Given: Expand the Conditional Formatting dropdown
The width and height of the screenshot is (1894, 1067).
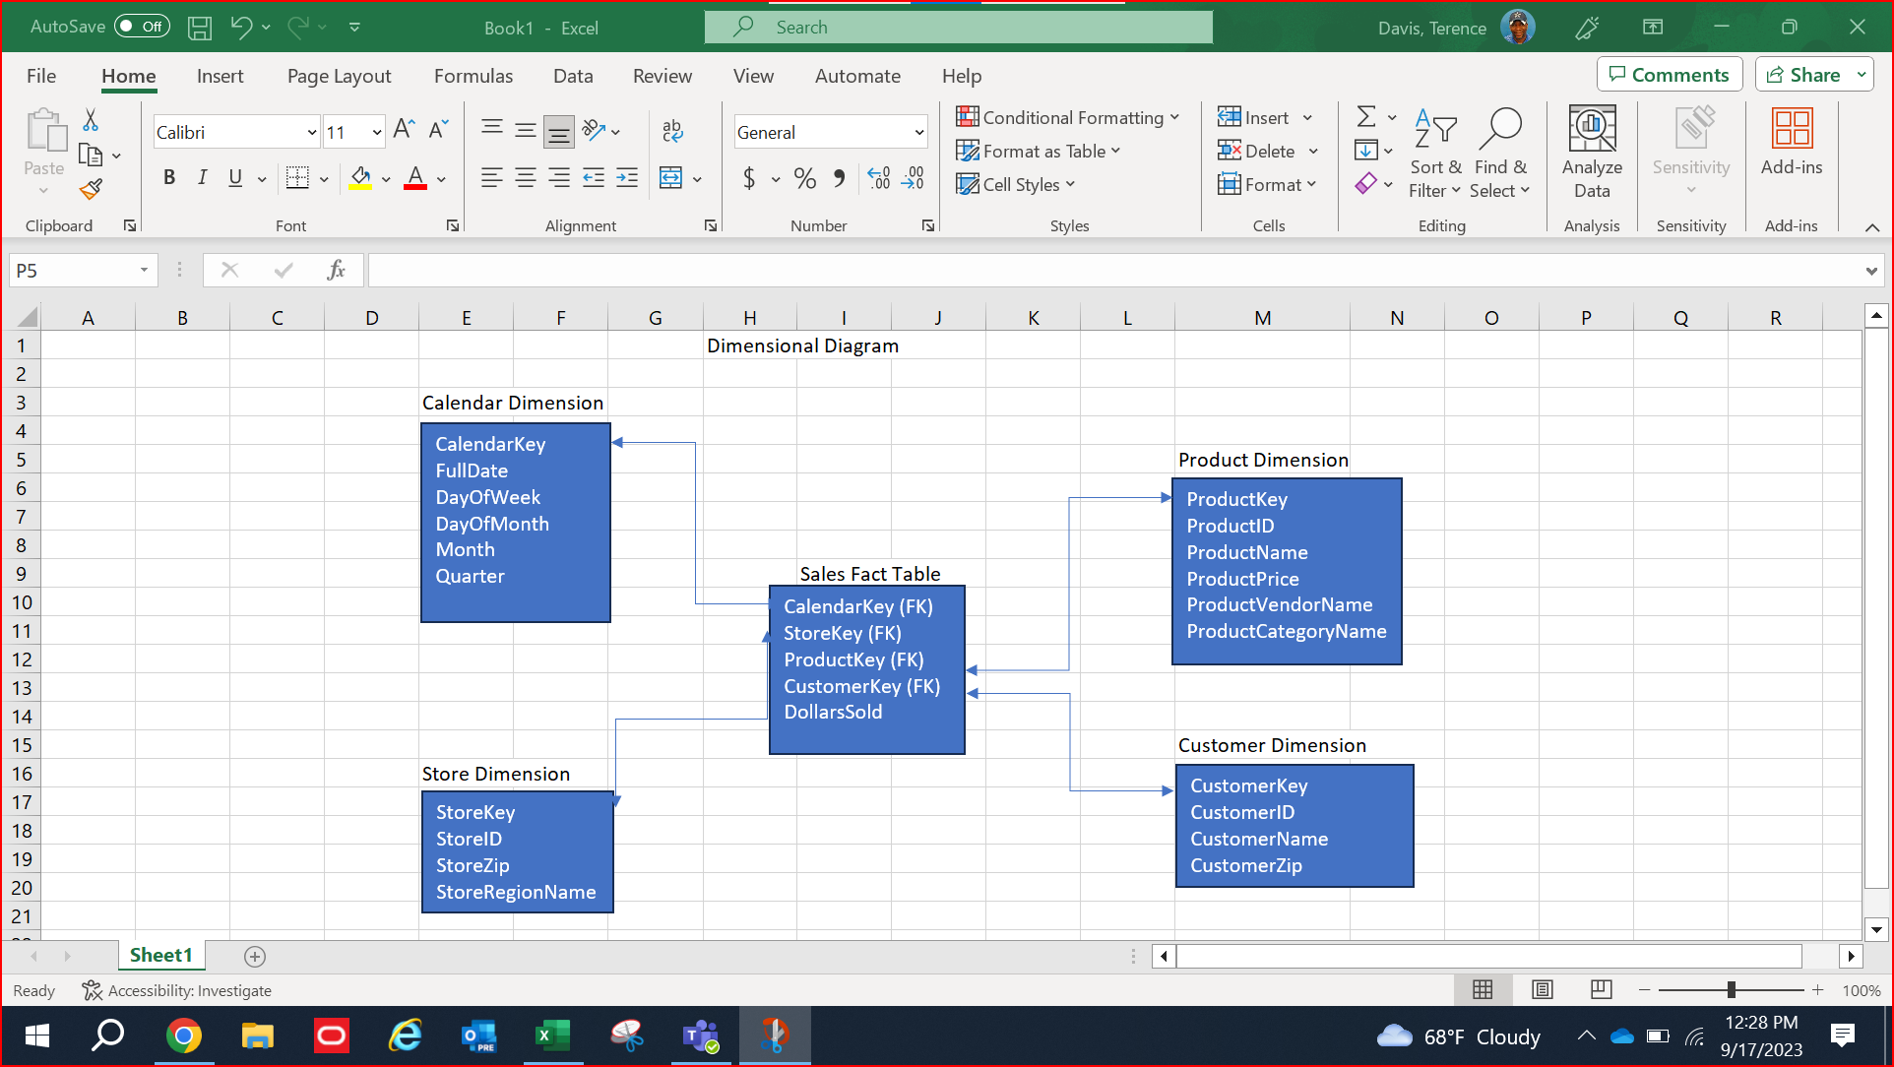Looking at the screenshot, I should [1068, 117].
